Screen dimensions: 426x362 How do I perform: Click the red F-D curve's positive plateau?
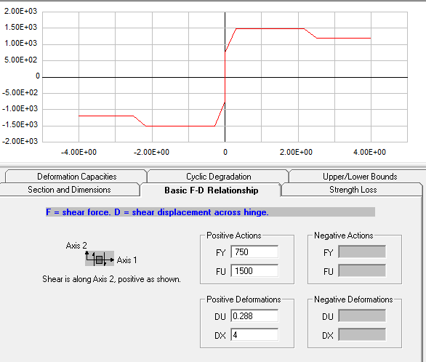(270, 28)
